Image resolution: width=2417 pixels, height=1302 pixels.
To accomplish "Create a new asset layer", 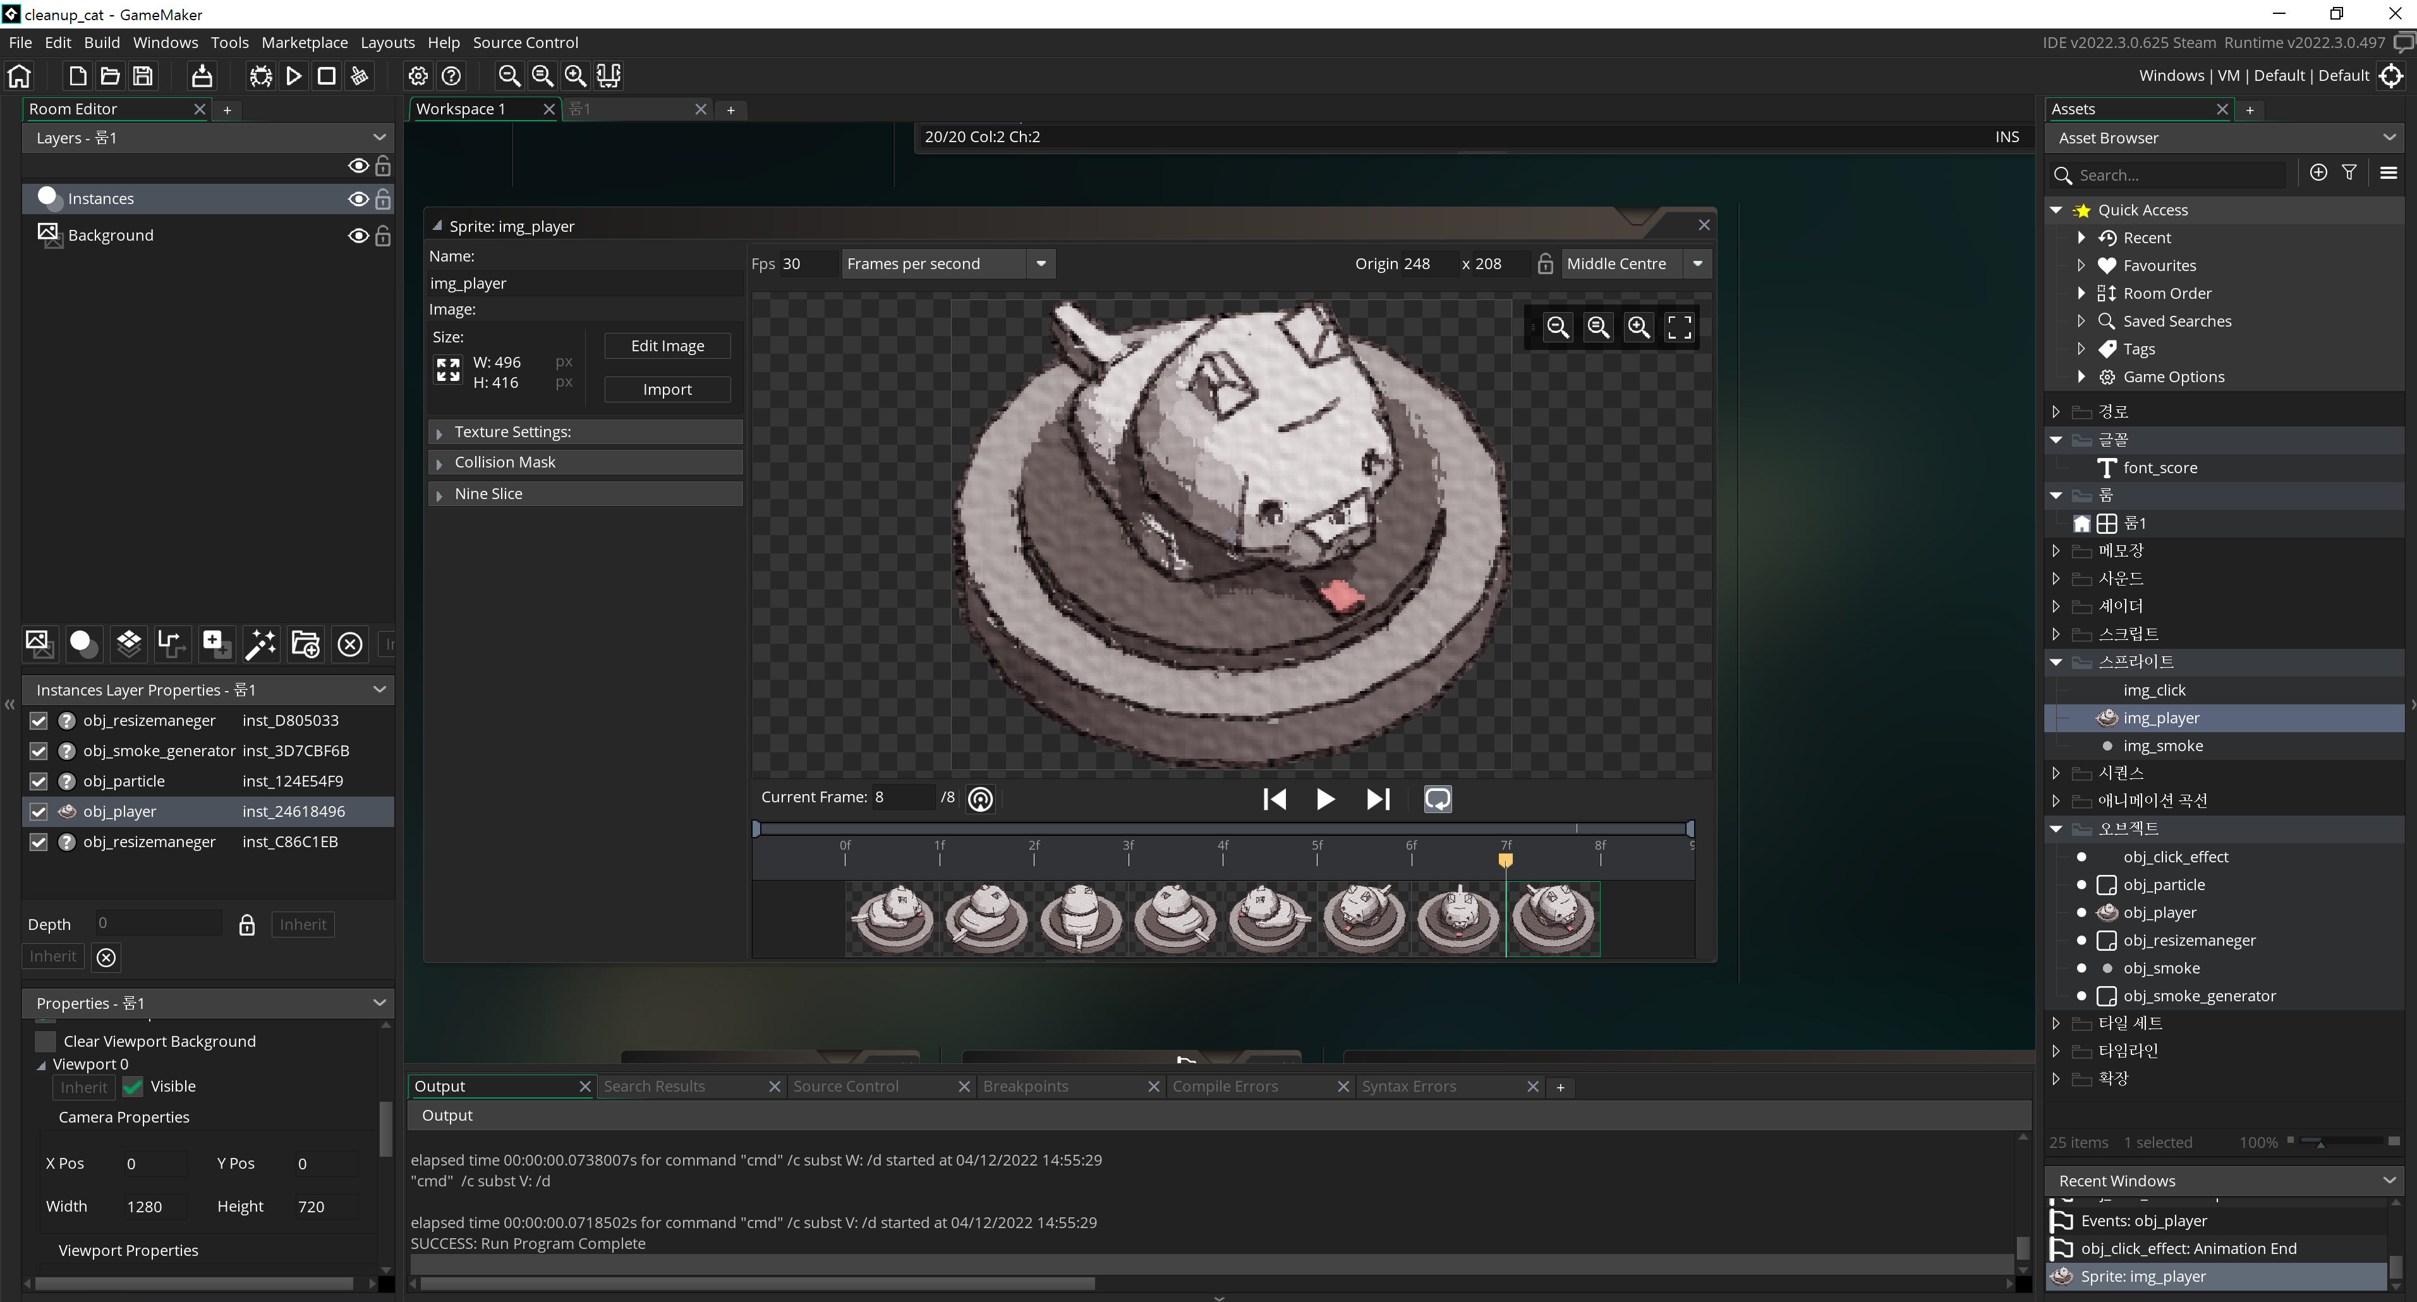I will coord(217,644).
